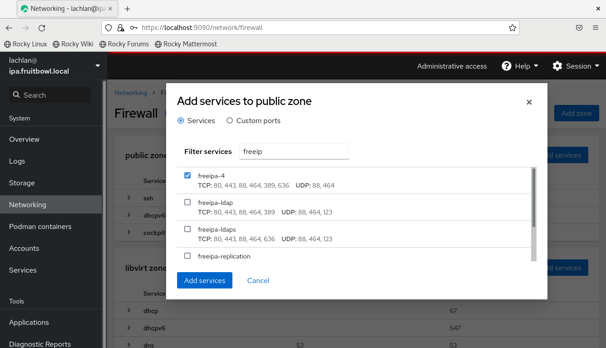This screenshot has height=348, width=606.
Task: Click the padlock site security icon
Action: click(121, 28)
